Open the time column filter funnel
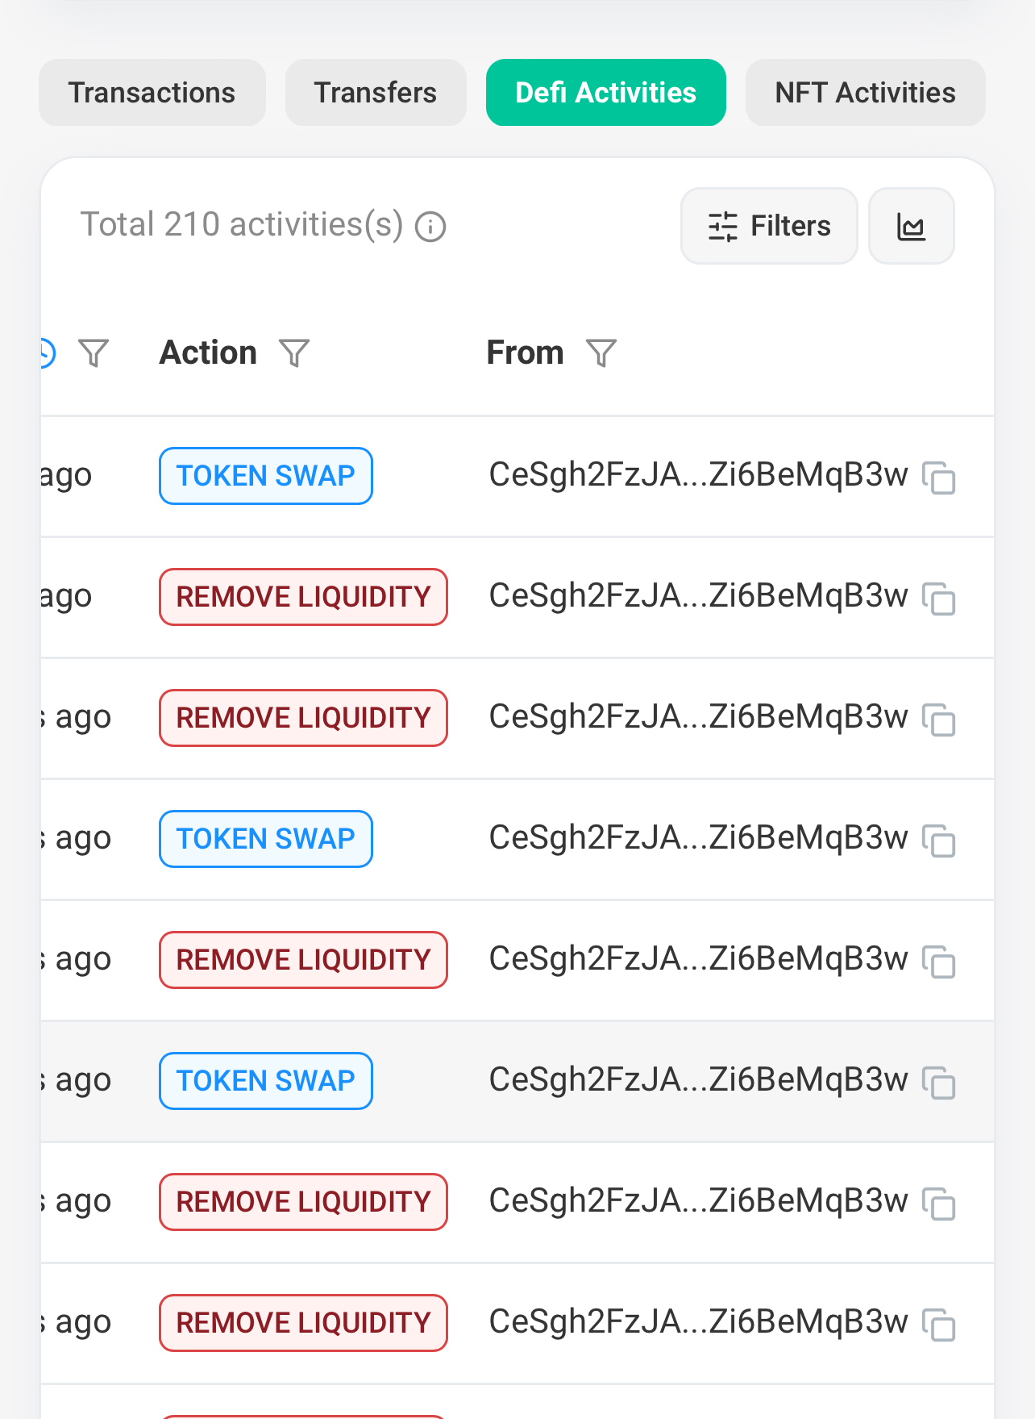This screenshot has width=1035, height=1419. (94, 353)
